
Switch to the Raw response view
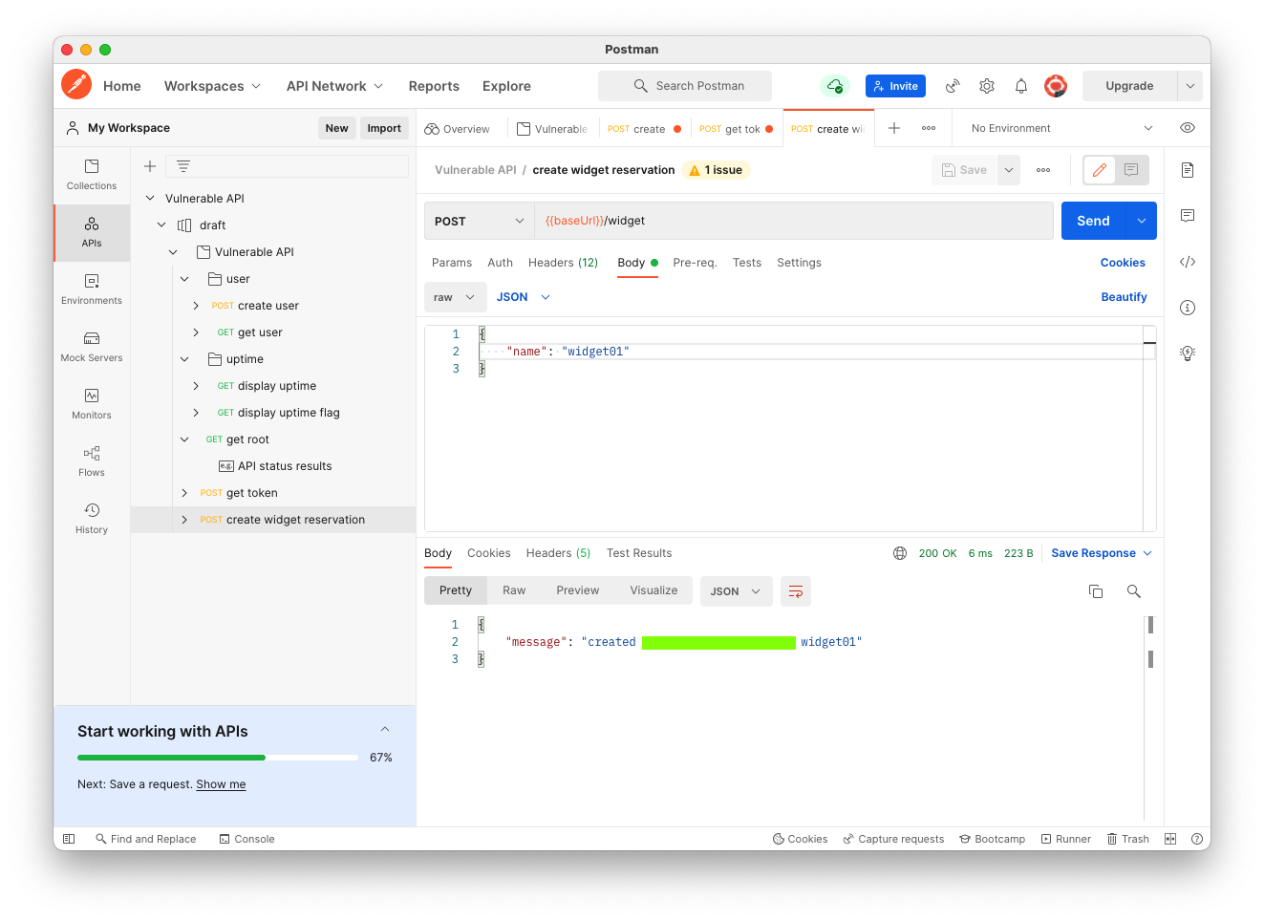tap(514, 590)
